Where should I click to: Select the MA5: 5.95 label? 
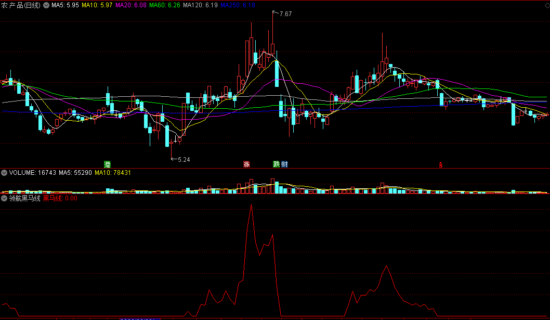[66, 5]
